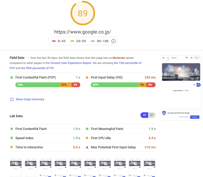Image resolution: width=203 pixels, height=177 pixels.
Task: Click the orange square beside Time to Interactive
Action: (x=12, y=147)
